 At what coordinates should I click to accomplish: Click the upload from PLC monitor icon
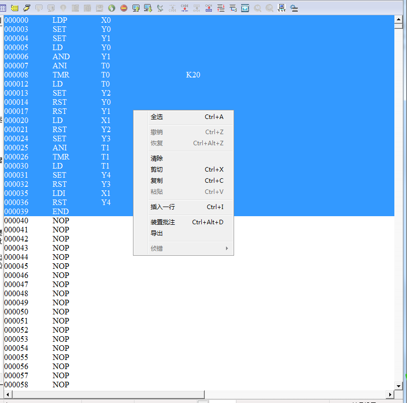pyautogui.click(x=136, y=8)
